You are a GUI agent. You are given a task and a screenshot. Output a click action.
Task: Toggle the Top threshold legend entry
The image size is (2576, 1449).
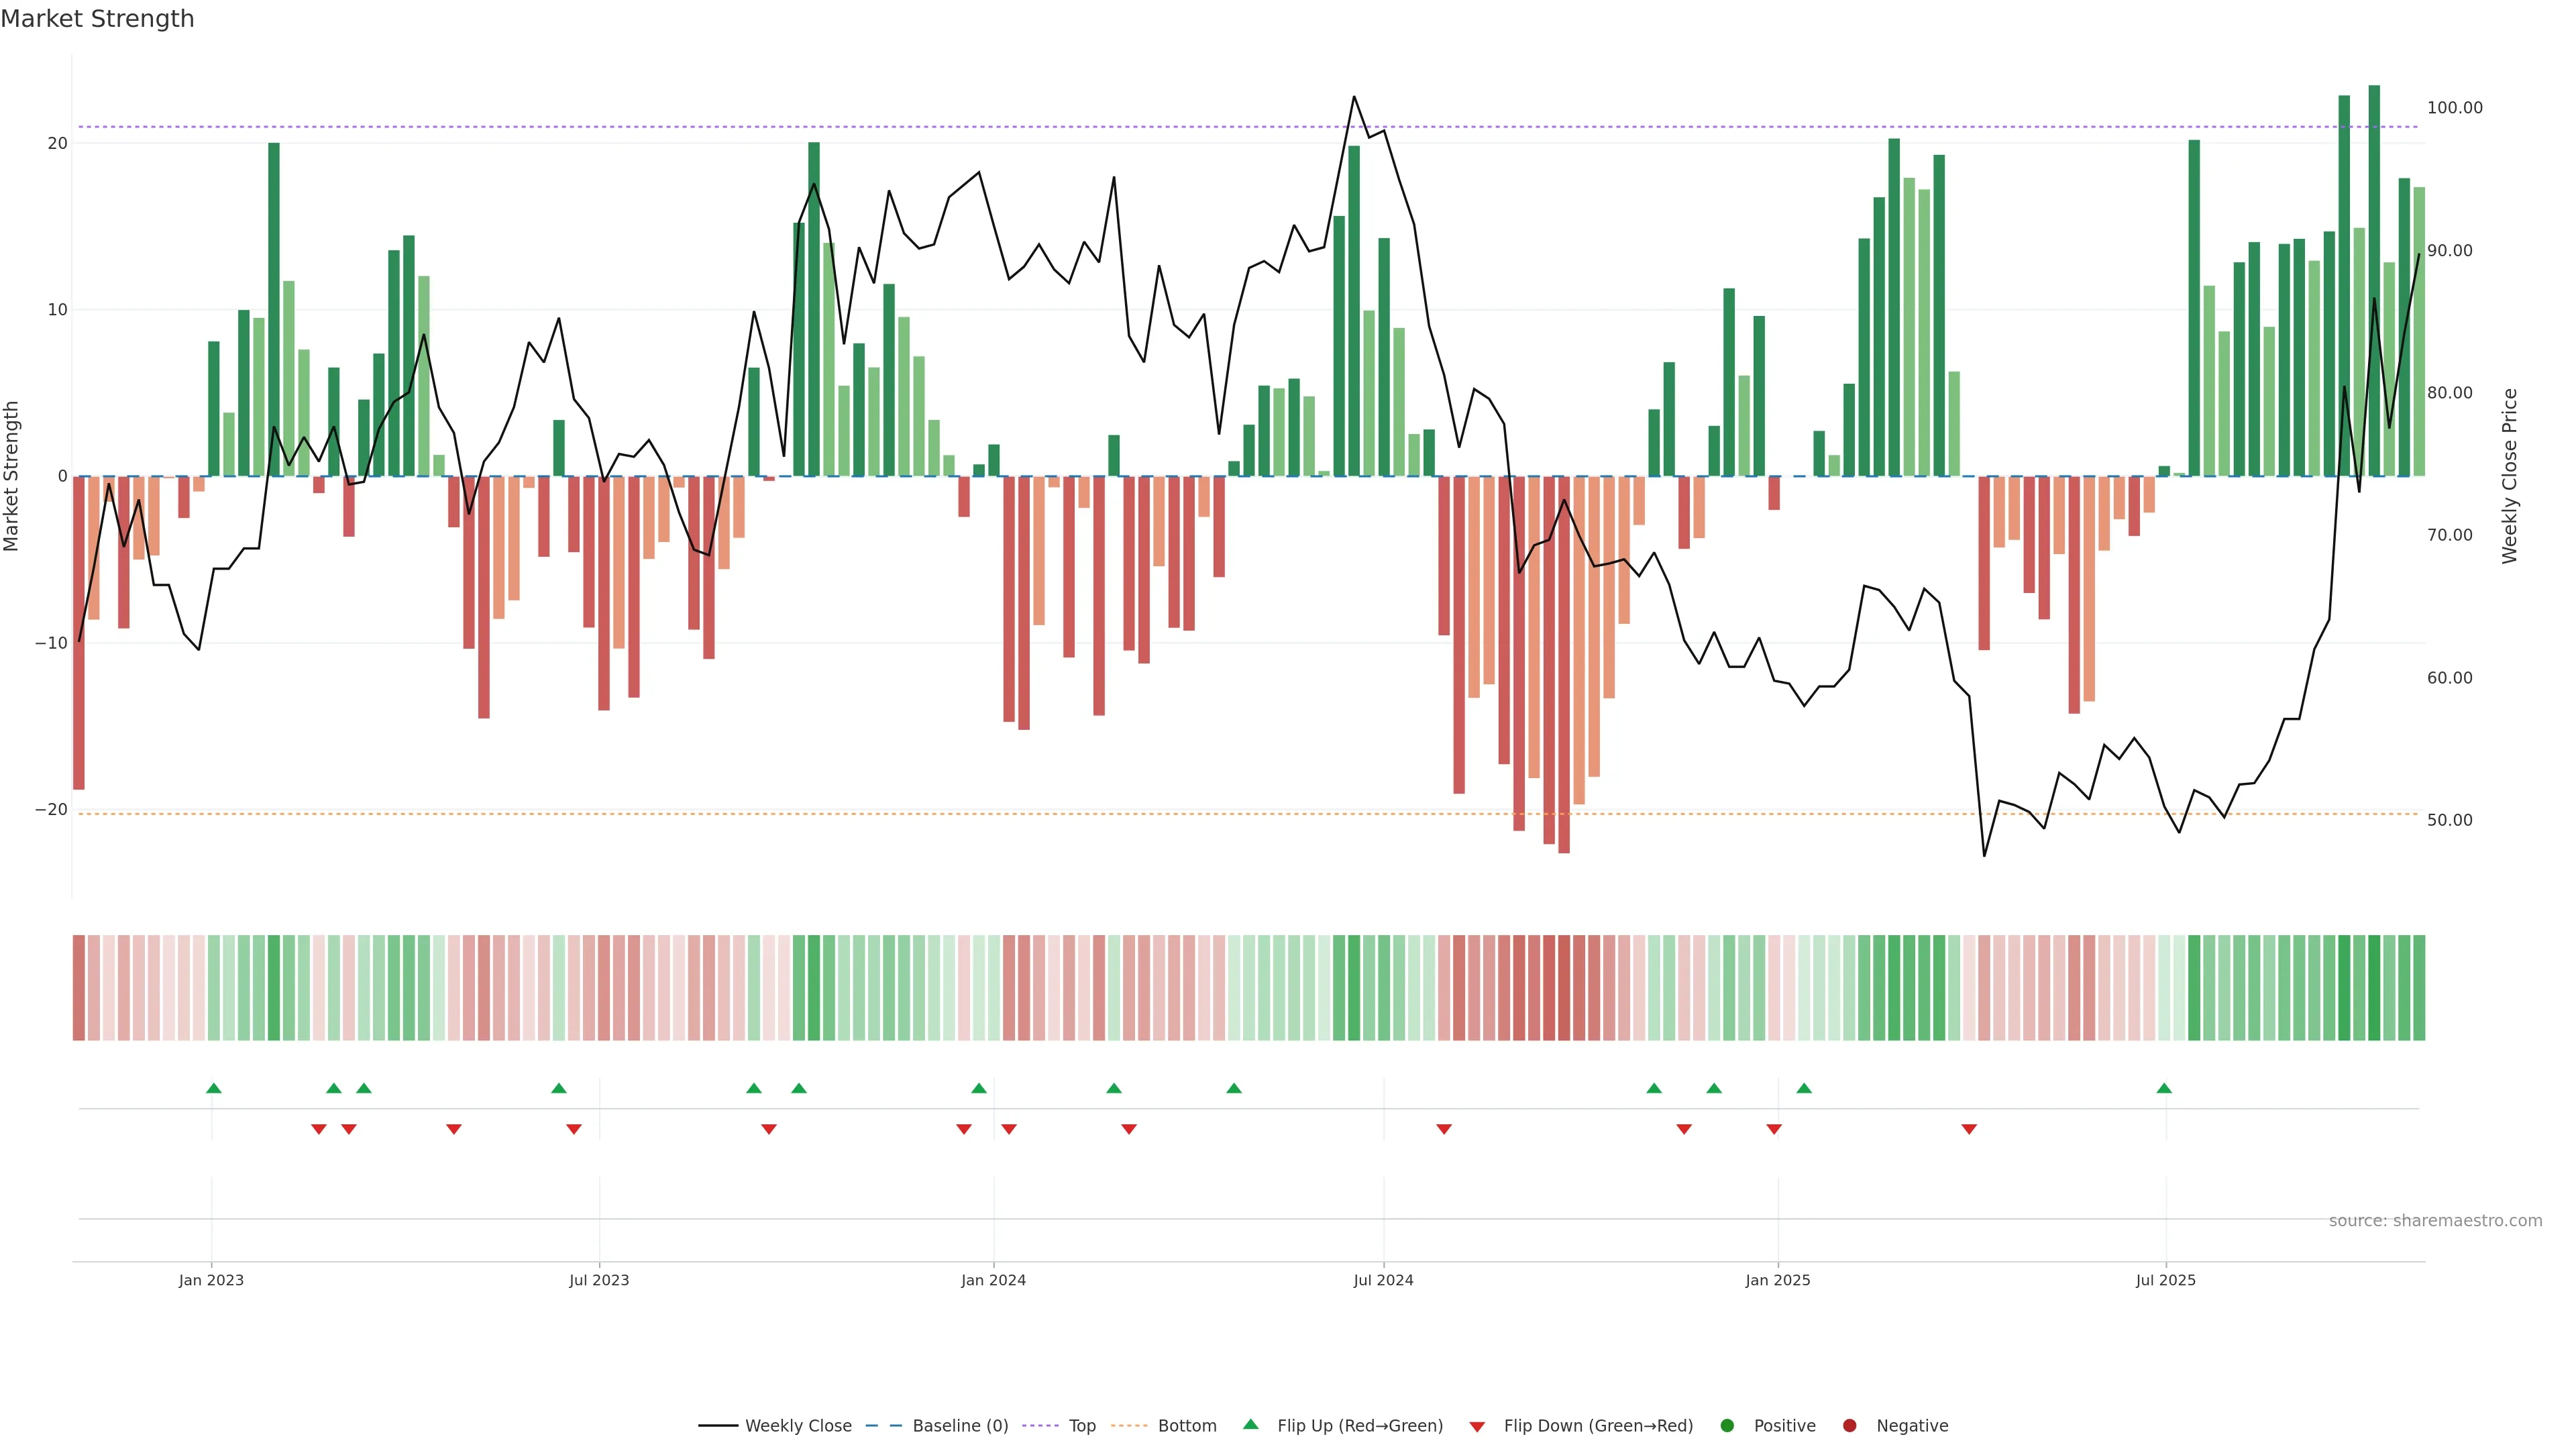(1059, 1426)
